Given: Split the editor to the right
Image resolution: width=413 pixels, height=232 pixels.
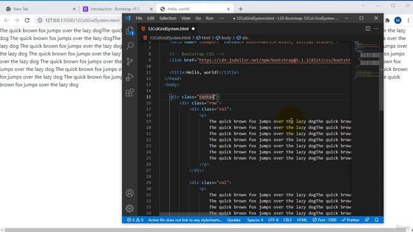Looking at the screenshot, I should click(x=368, y=28).
